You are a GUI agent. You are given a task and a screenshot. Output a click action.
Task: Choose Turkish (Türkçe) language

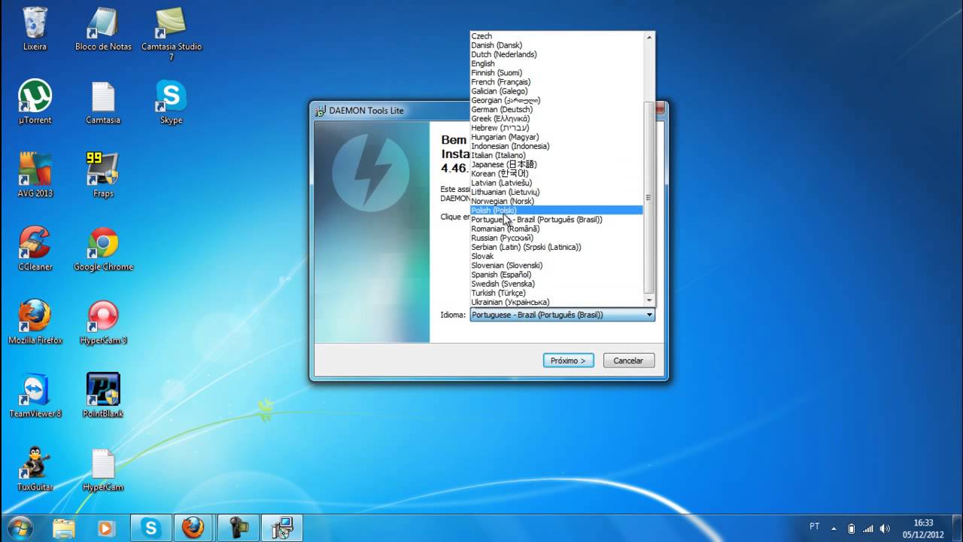pos(557,293)
